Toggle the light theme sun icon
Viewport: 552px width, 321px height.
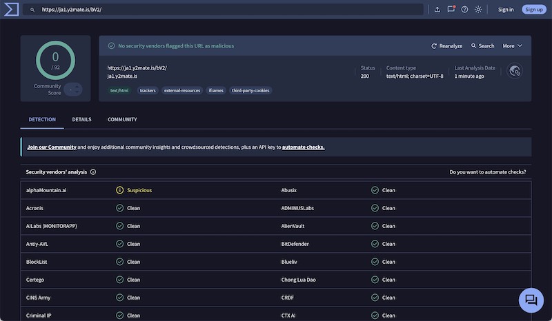[478, 10]
